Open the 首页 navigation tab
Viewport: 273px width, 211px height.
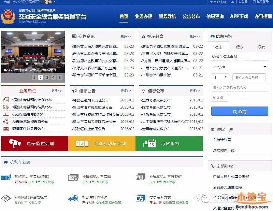(124, 16)
